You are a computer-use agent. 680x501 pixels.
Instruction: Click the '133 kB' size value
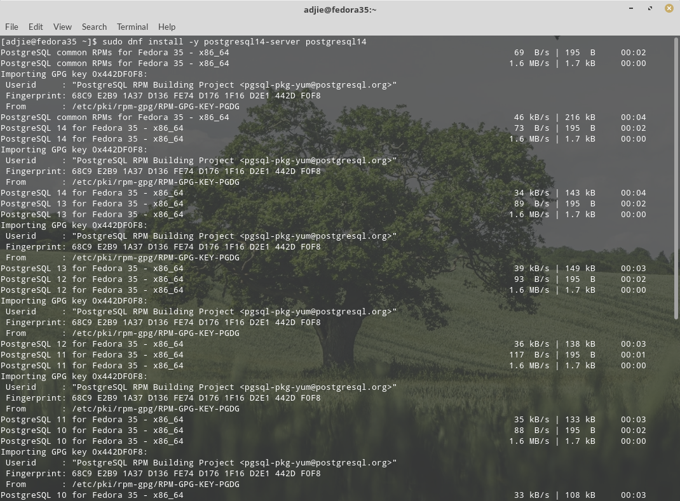pyautogui.click(x=580, y=420)
